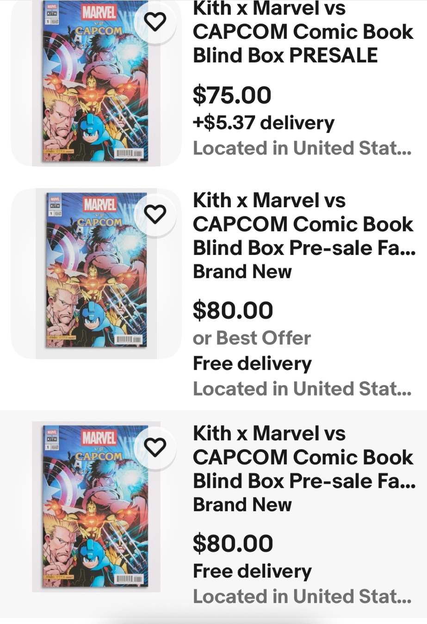Add the bottom listing to watchlist via heart
This screenshot has height=624, width=427.
[155, 447]
